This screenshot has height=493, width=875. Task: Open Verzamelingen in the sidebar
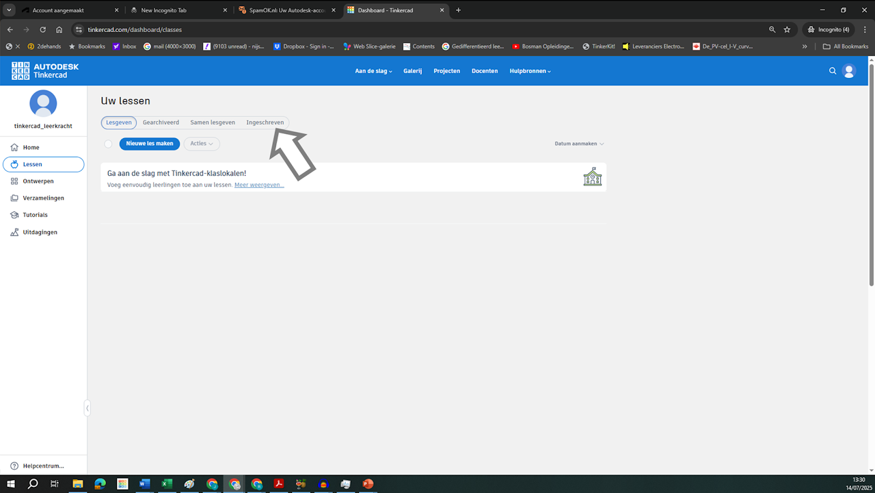43,198
